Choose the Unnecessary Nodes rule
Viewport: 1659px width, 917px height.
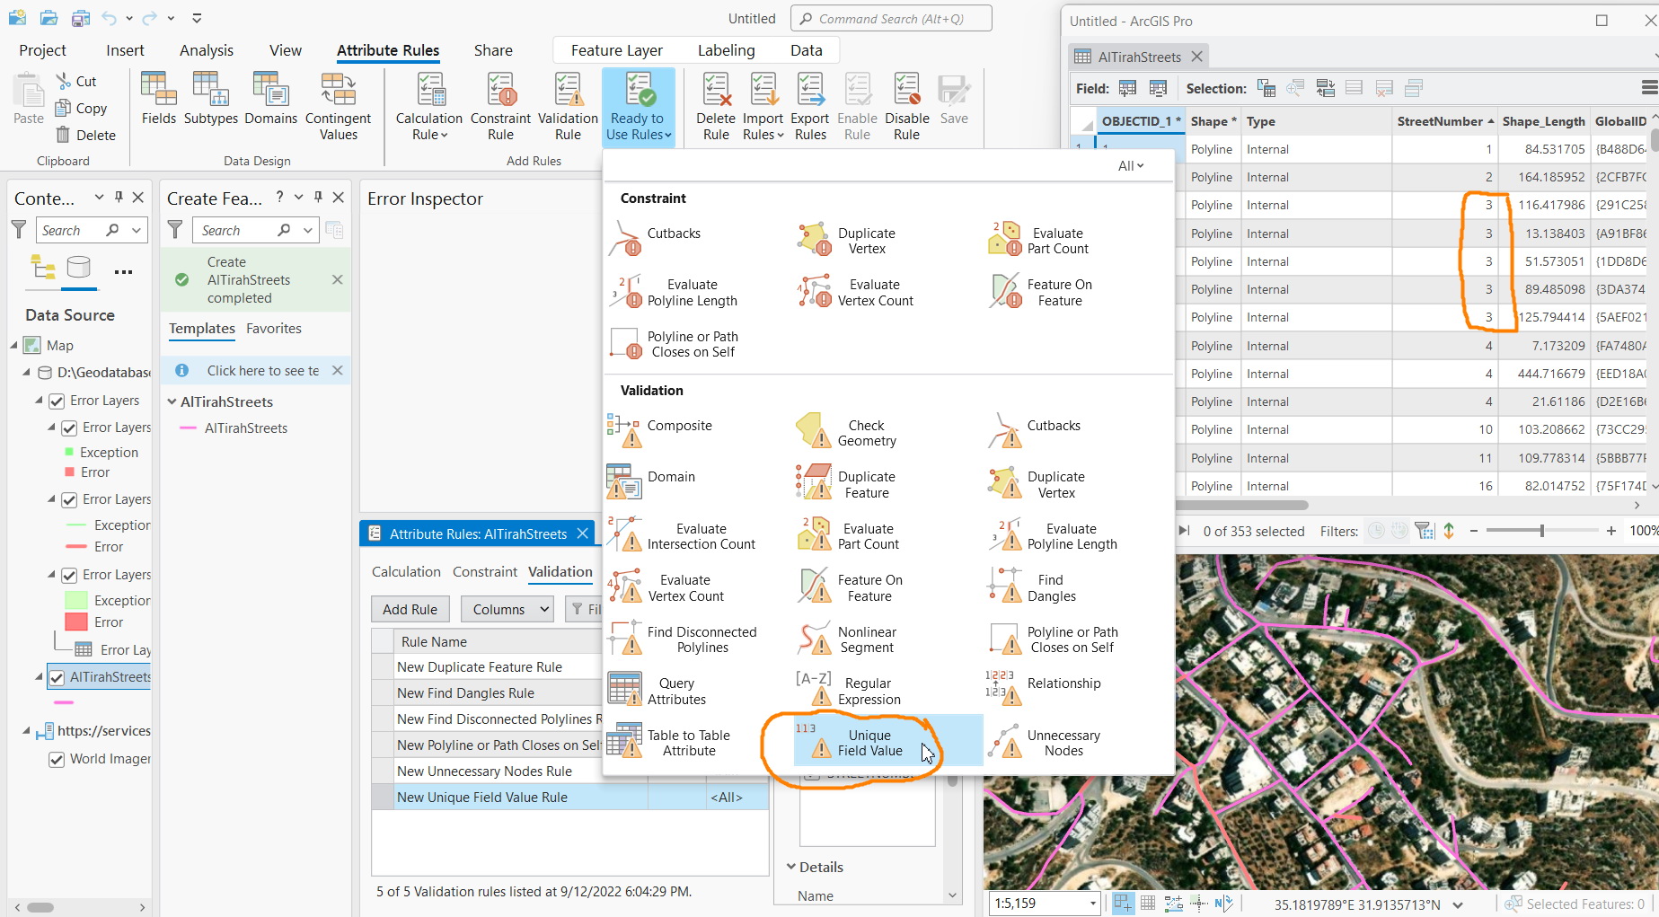coord(1044,743)
